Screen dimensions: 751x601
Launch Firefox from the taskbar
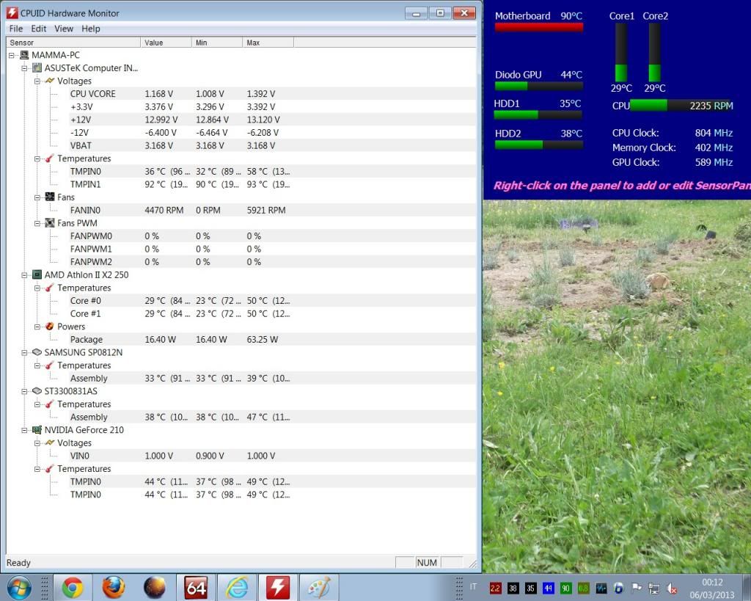point(113,587)
